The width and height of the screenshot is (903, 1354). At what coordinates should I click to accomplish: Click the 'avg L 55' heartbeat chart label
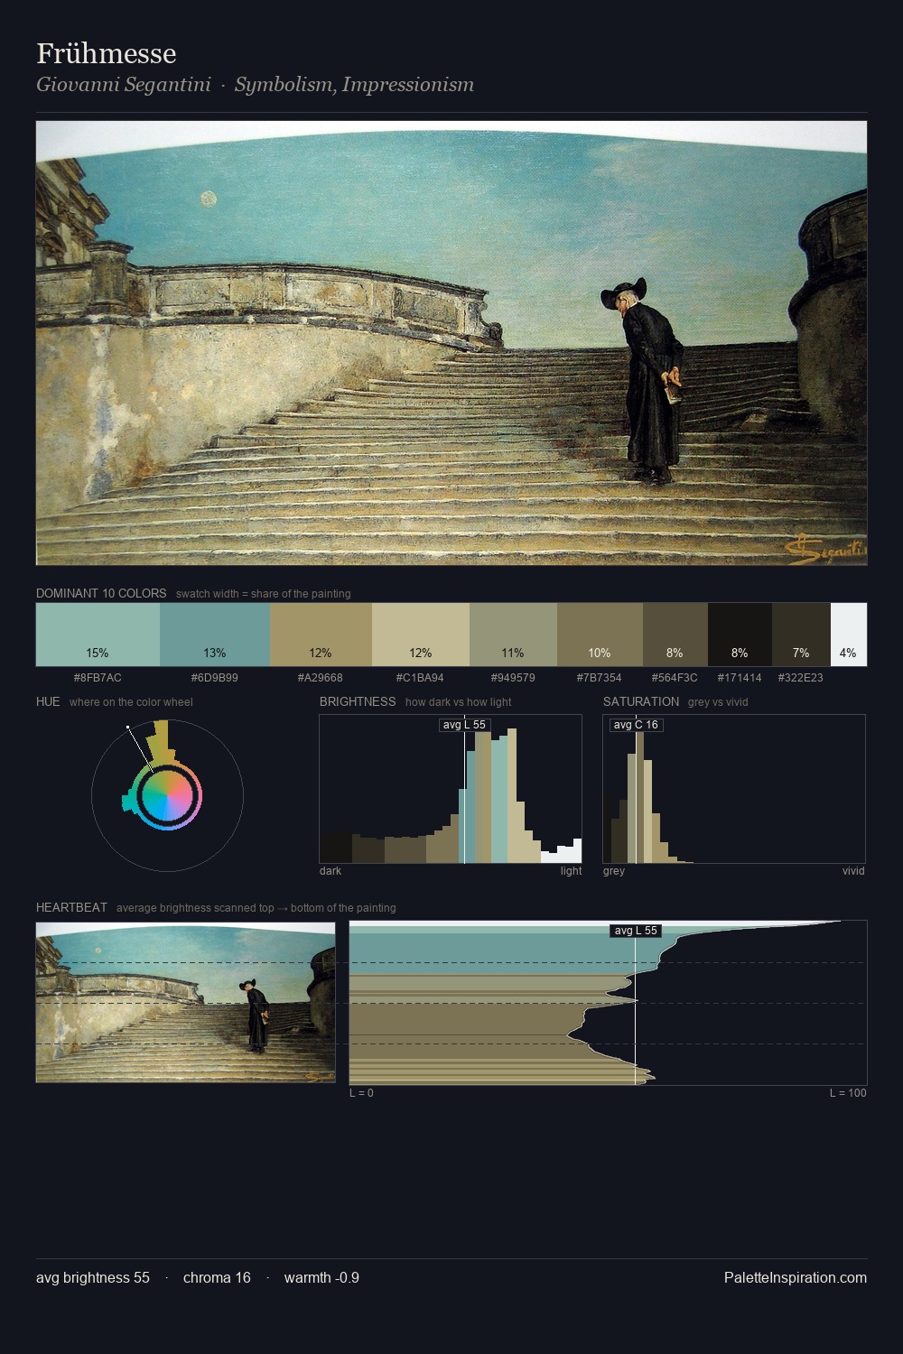point(636,931)
